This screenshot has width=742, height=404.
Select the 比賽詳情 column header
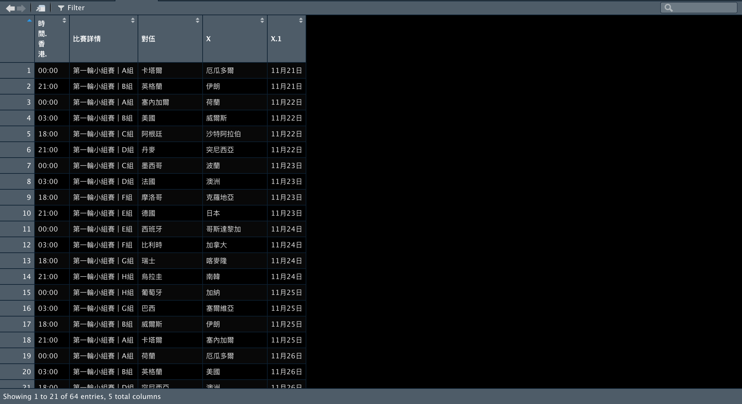pos(104,39)
